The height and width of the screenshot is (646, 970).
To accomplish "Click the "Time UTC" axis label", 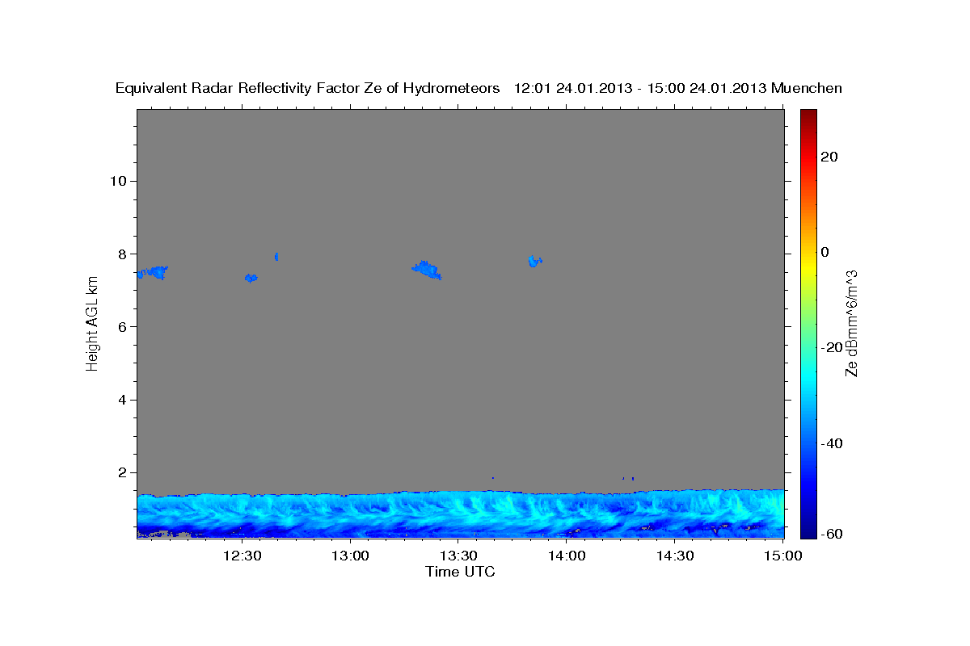I will coord(460,572).
